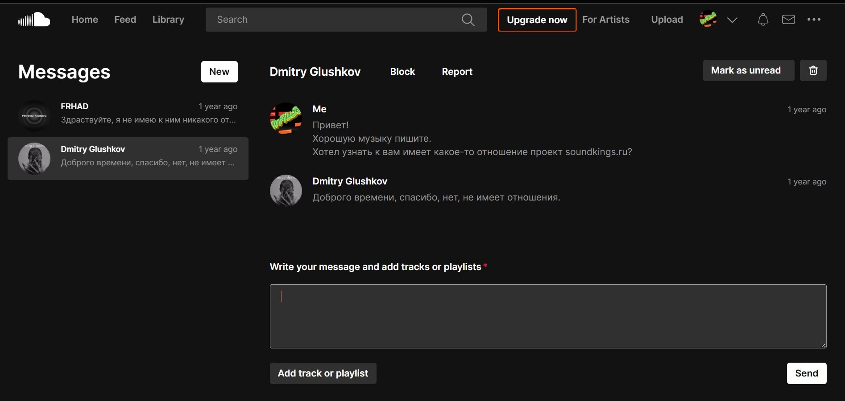The height and width of the screenshot is (401, 845).
Task: Click the soundkings.ru question line
Action: [x=472, y=152]
